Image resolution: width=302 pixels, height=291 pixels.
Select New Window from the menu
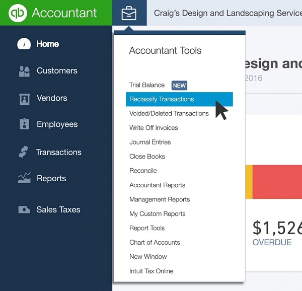pyautogui.click(x=148, y=257)
